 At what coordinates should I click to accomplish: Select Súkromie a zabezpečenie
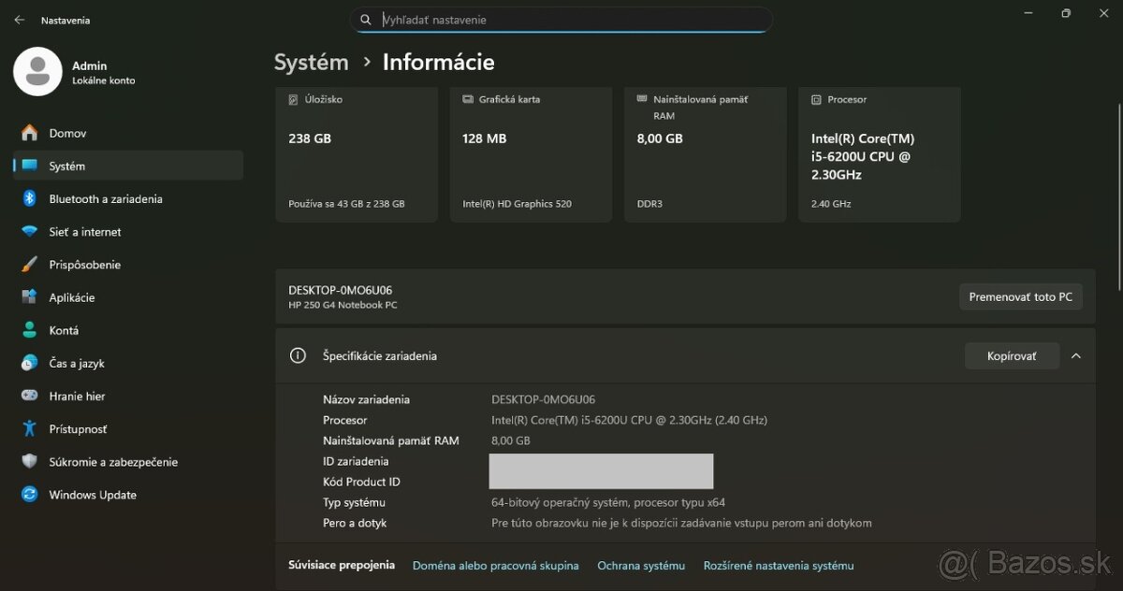[x=113, y=461]
